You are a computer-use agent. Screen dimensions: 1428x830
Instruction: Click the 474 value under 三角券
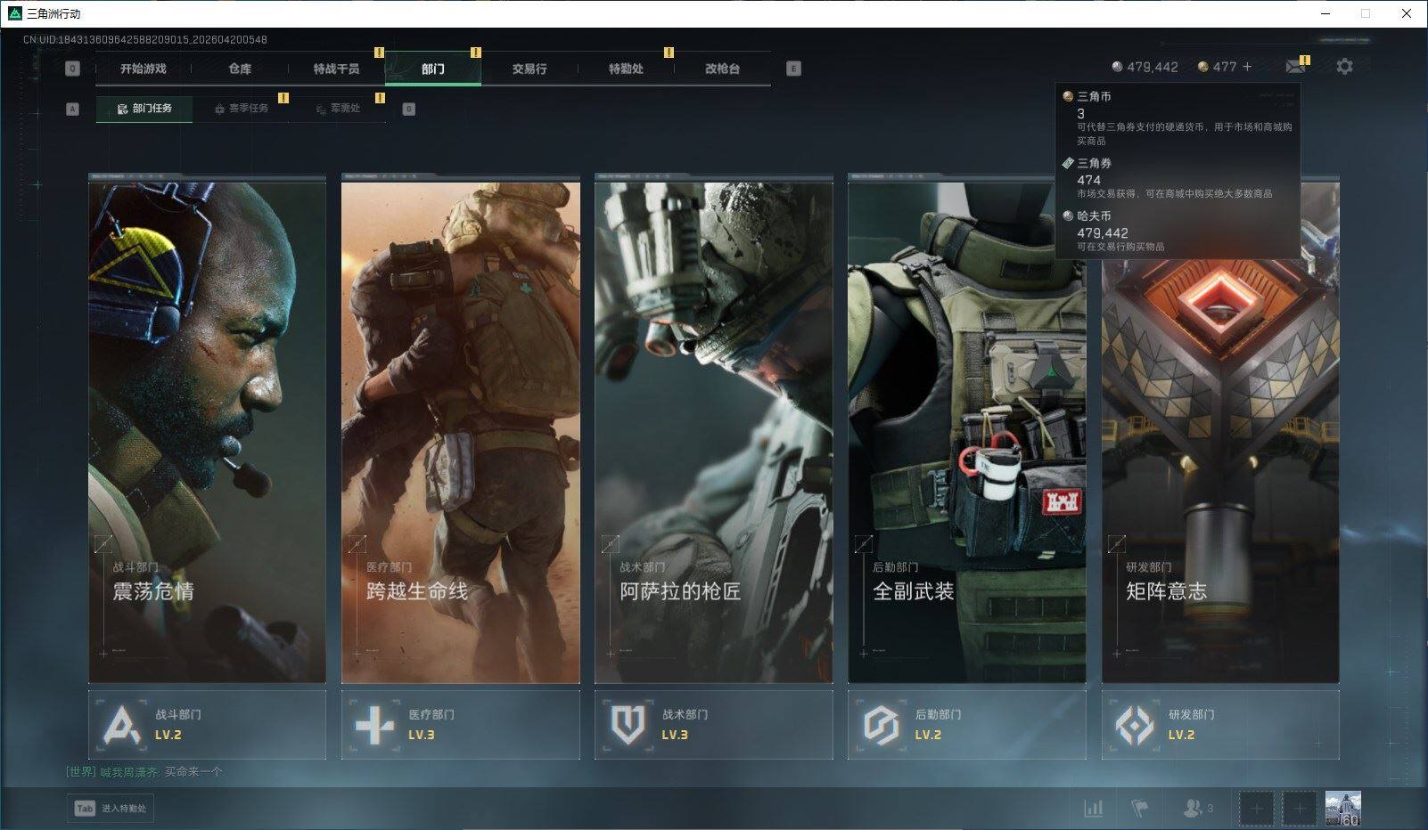1088,180
